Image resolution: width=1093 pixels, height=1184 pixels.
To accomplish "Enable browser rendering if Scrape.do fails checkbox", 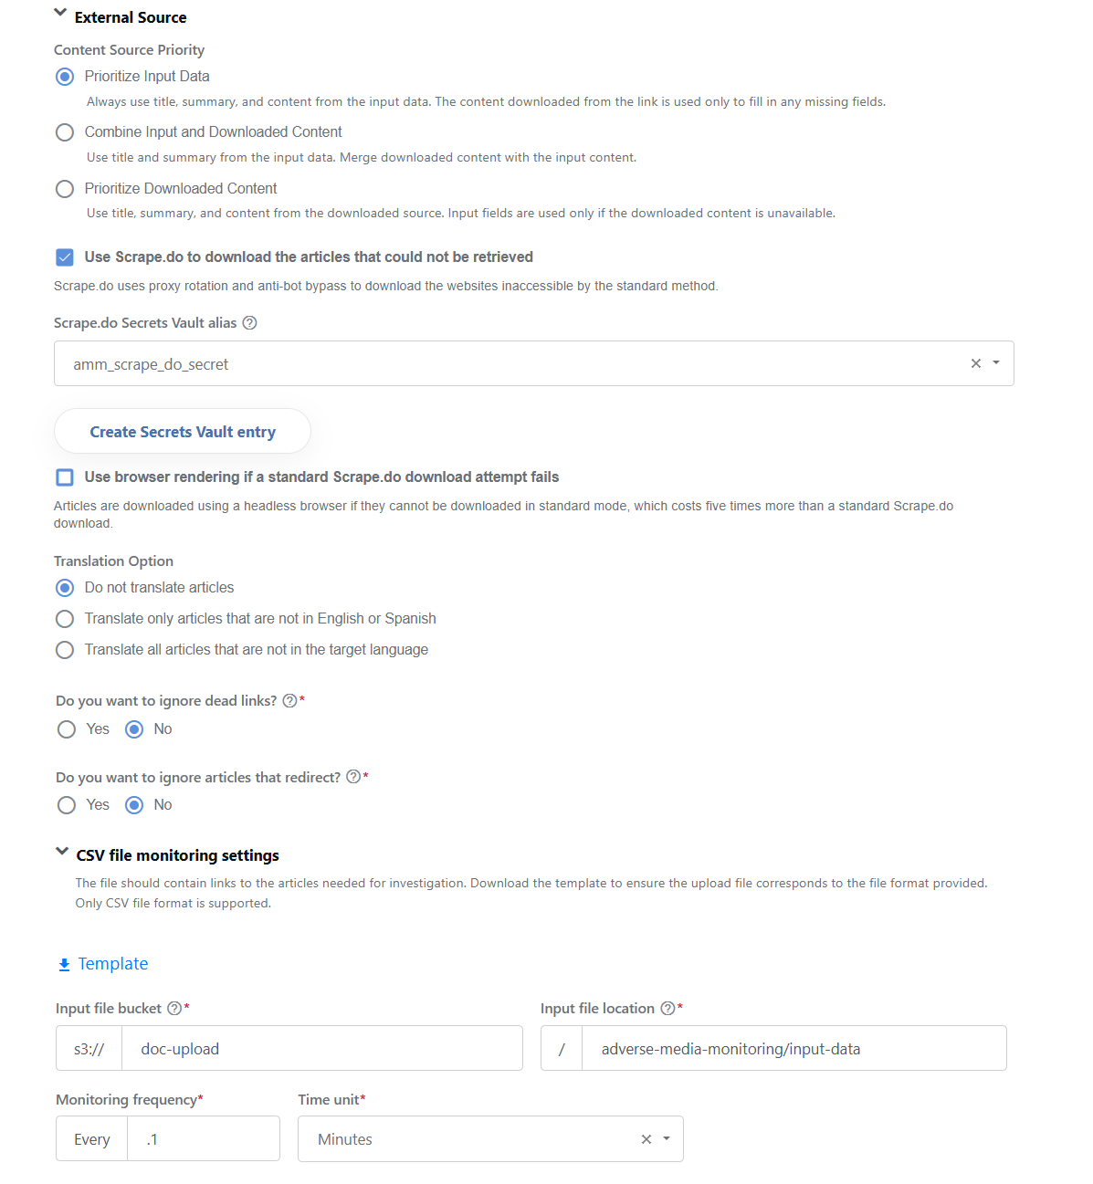I will click(x=65, y=477).
